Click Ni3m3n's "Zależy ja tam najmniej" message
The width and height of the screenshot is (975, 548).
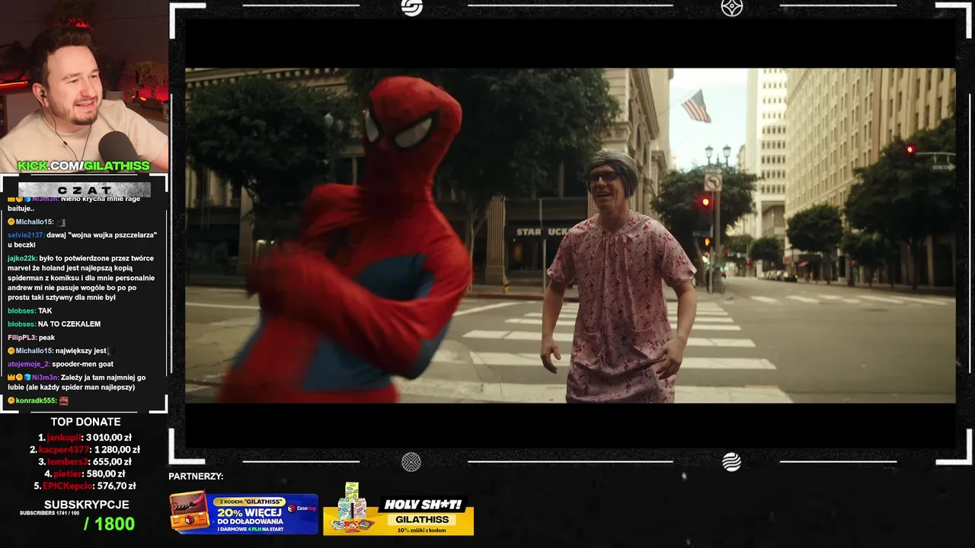click(x=78, y=382)
